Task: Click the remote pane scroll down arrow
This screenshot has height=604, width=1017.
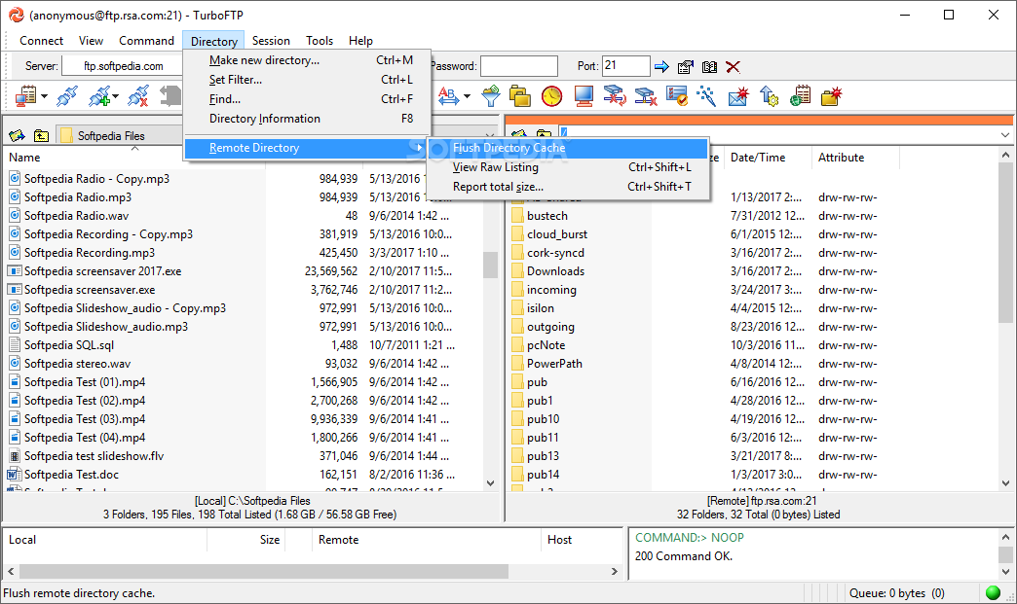Action: pos(1005,483)
